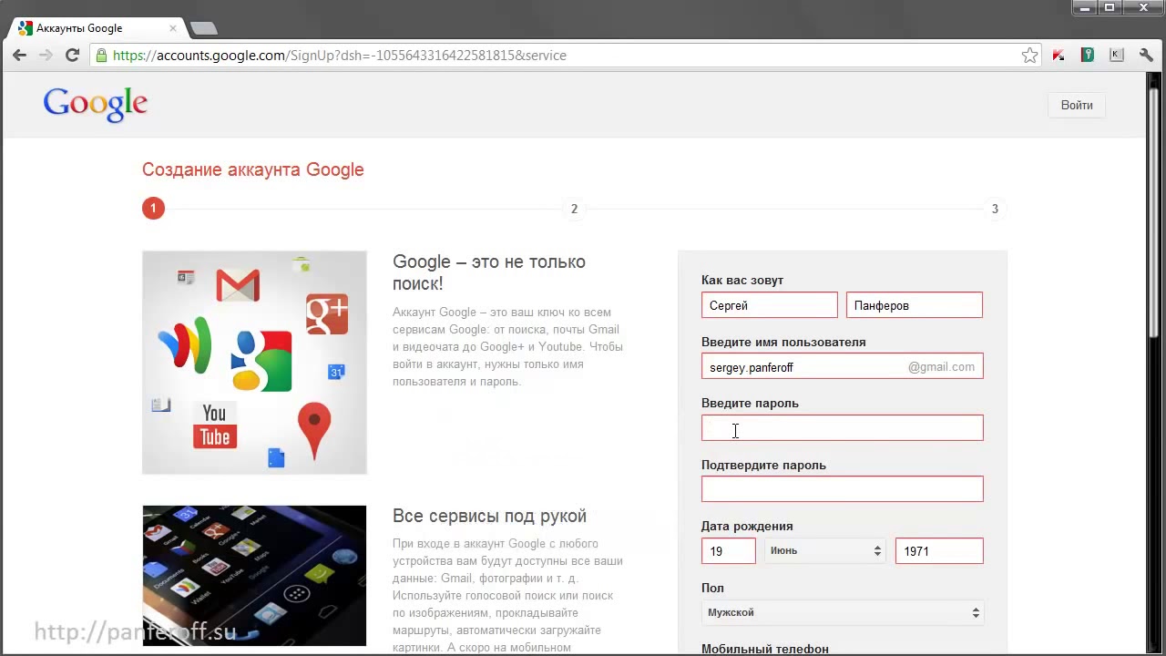Click the Gmail envelope icon in collage
This screenshot has width=1166, height=656.
[x=238, y=285]
